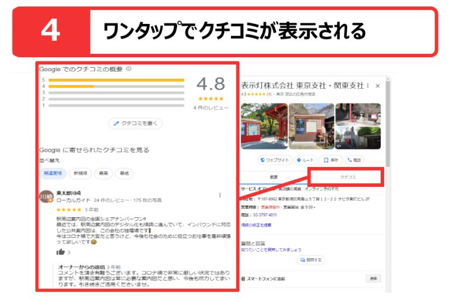Screen dimensions: 449x299
Task: Select the 関連度順 sort chip
Action: point(53,173)
